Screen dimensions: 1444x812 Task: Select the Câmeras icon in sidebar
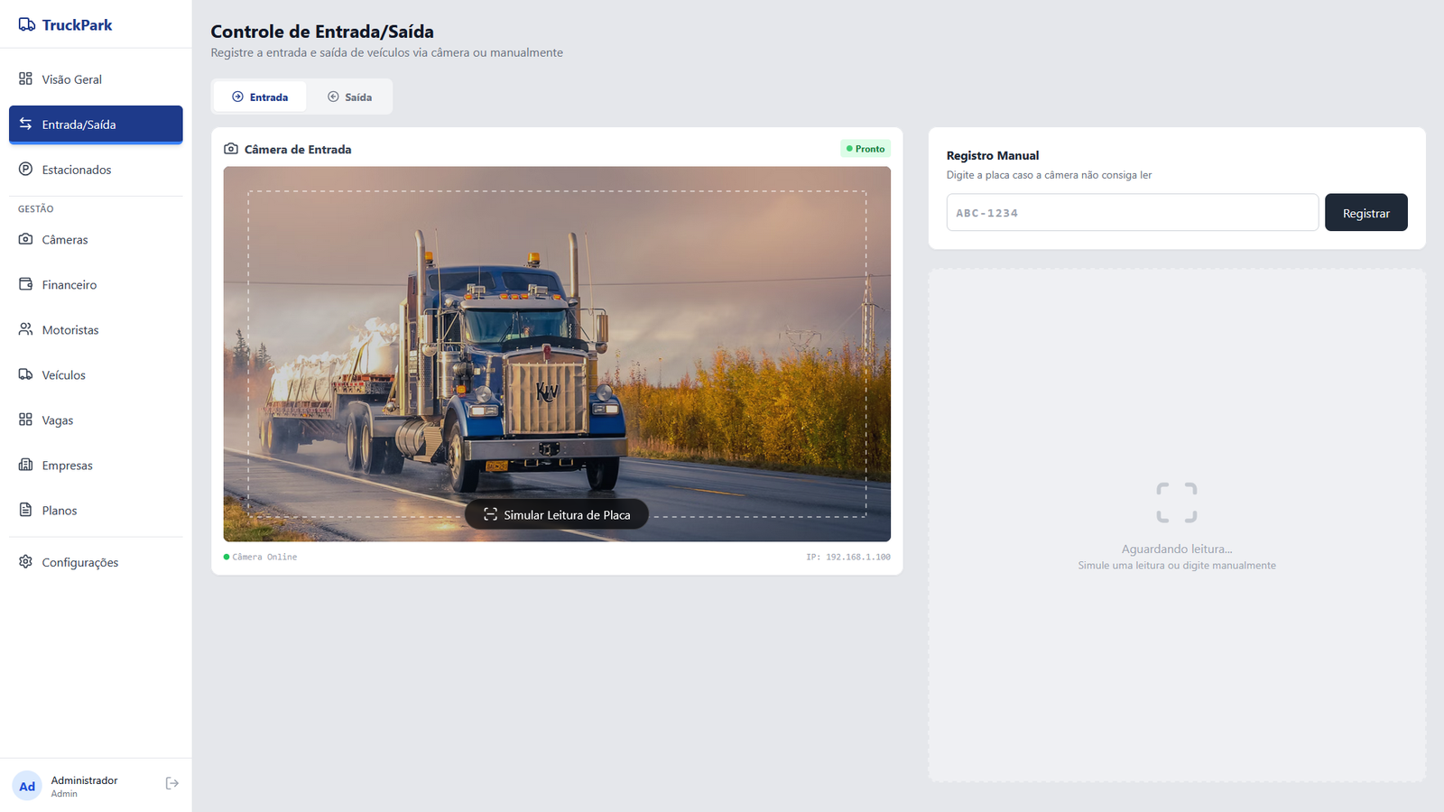click(26, 239)
